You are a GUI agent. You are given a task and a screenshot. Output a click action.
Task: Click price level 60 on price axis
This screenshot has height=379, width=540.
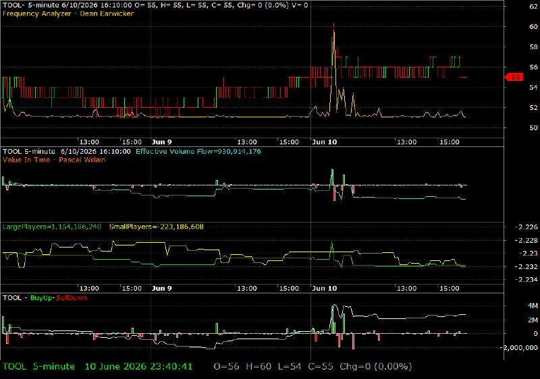click(x=533, y=27)
